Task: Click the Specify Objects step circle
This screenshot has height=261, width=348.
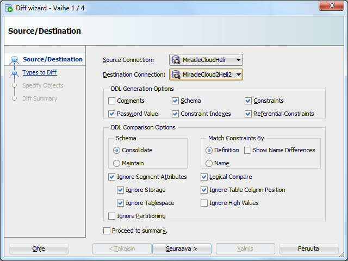Action: click(x=15, y=85)
